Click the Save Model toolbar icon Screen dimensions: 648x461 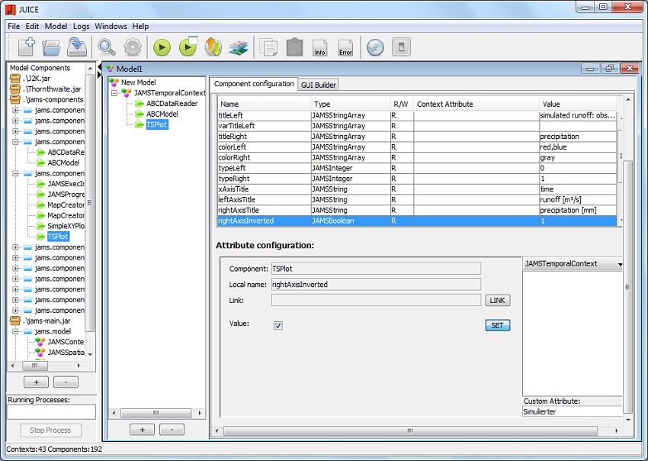click(76, 47)
